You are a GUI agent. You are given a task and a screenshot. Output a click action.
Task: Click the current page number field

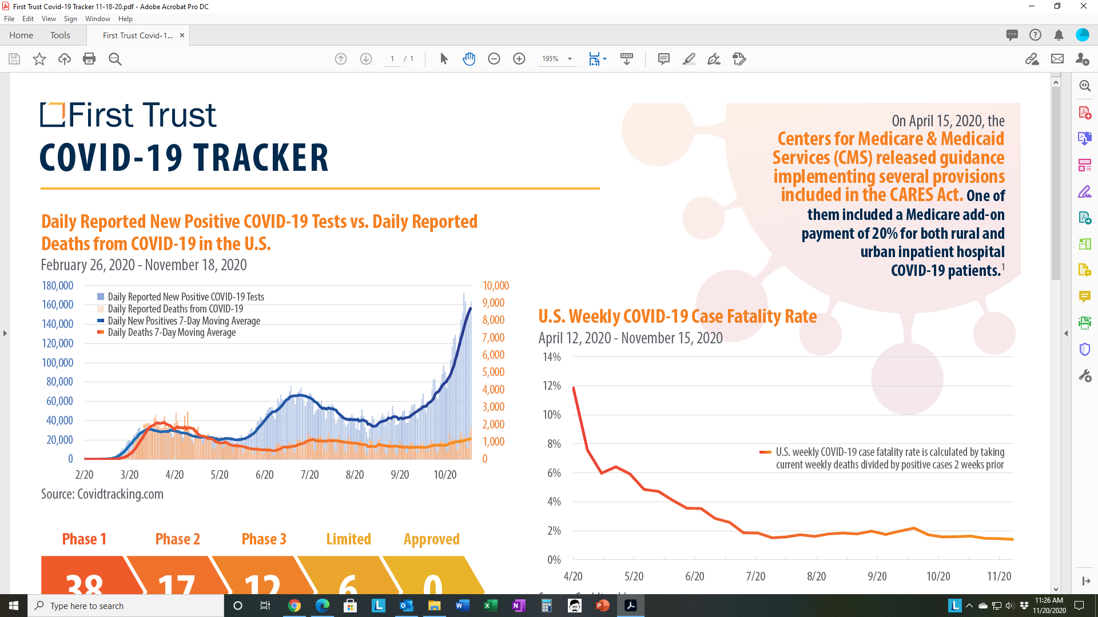pyautogui.click(x=392, y=59)
